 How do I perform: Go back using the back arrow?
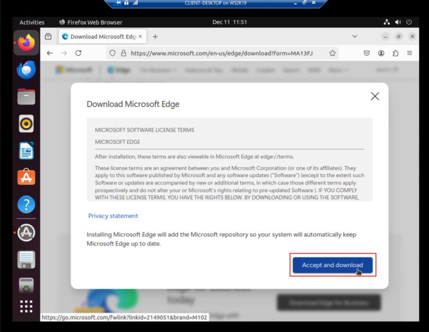[50, 53]
